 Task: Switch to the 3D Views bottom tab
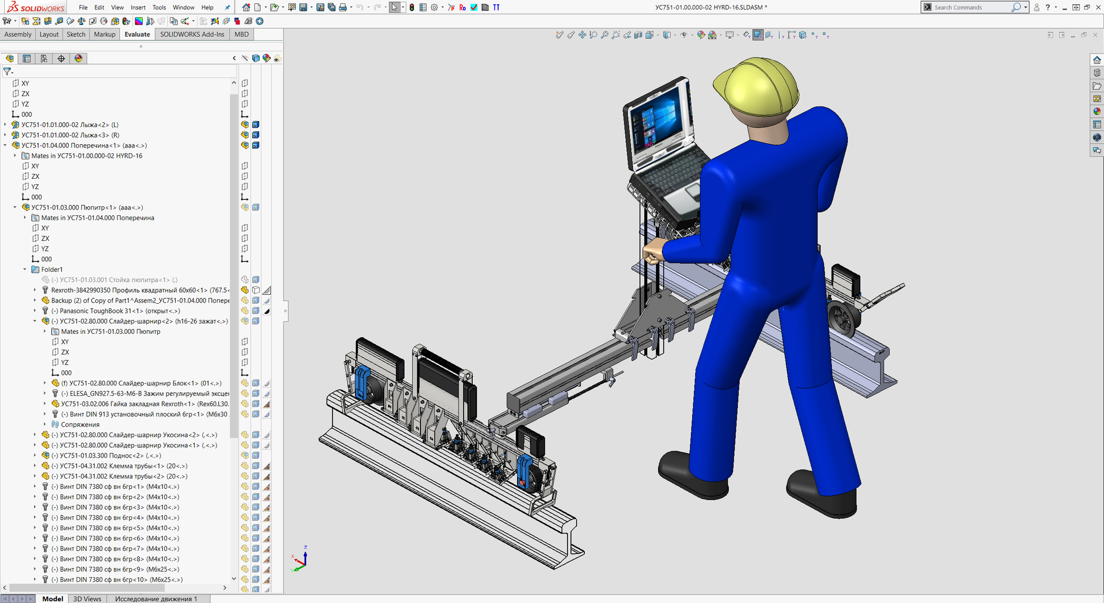[x=87, y=598]
